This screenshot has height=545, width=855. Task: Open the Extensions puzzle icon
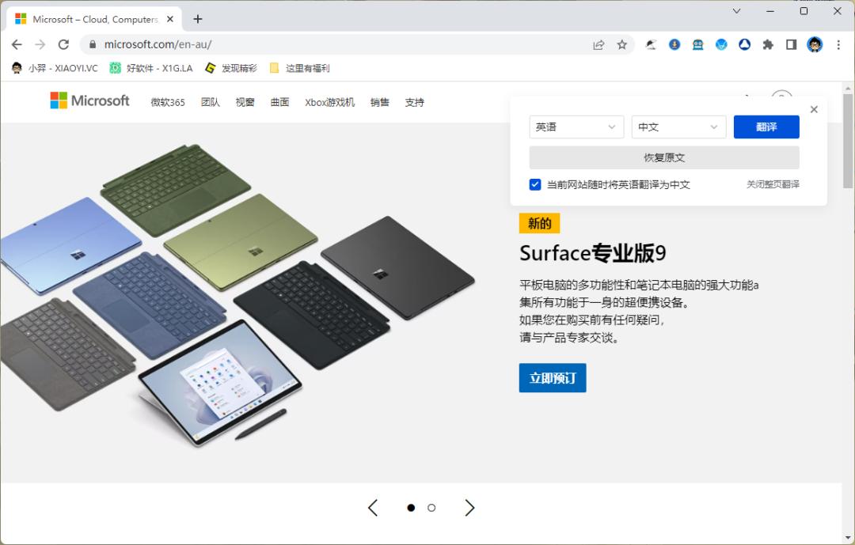pos(768,45)
